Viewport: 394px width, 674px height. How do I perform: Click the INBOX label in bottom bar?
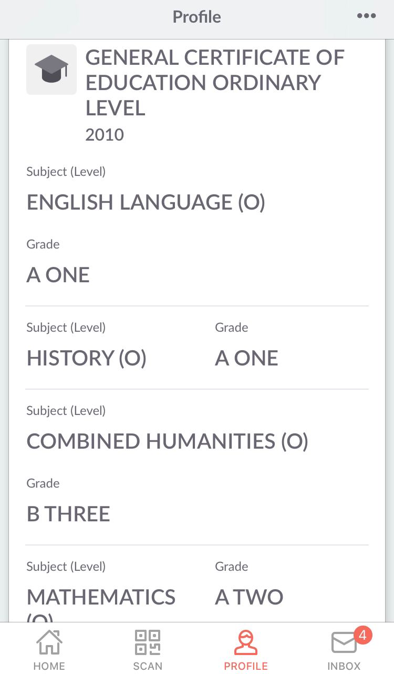pyautogui.click(x=344, y=666)
